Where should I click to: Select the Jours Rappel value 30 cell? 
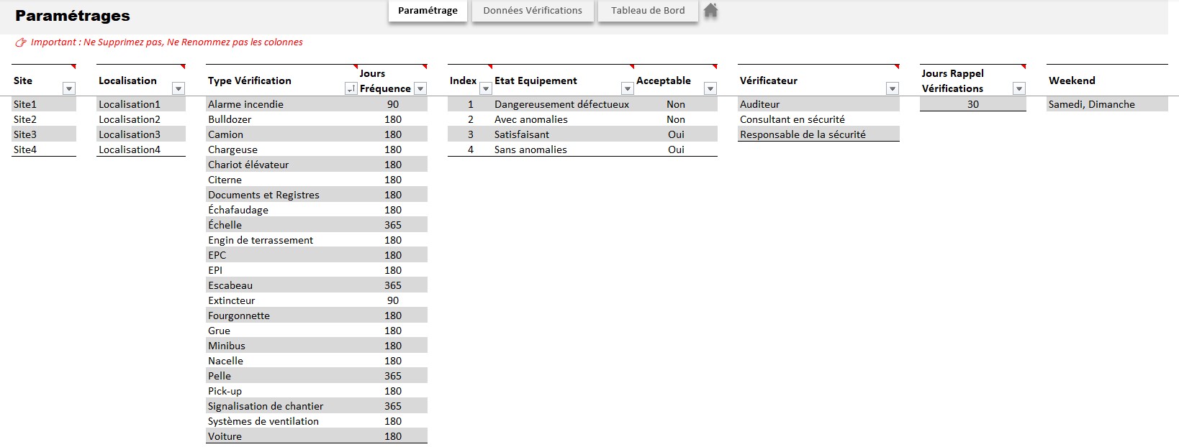(x=972, y=104)
